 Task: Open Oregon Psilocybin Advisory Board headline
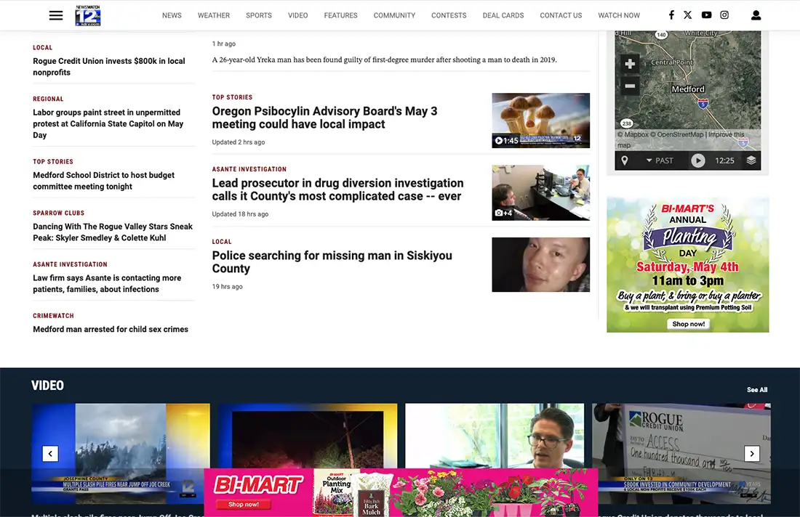point(324,118)
